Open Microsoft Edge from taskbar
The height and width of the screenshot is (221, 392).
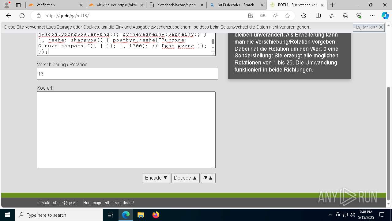pos(126,215)
